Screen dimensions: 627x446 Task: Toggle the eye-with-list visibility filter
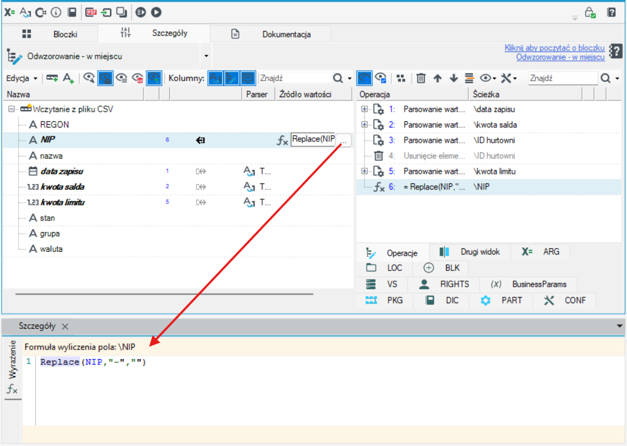[x=121, y=78]
